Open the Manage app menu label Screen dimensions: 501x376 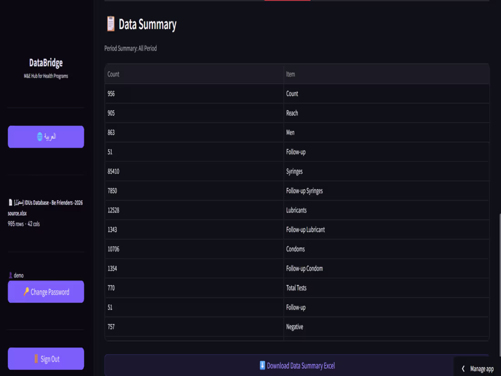pyautogui.click(x=482, y=369)
